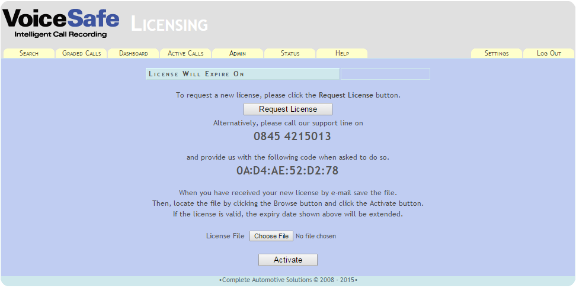Viewport: 576px width, 288px height.
Task: Open the Help tab
Action: click(x=342, y=53)
